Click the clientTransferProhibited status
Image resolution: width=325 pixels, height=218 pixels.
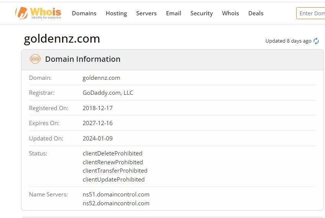[x=115, y=171]
